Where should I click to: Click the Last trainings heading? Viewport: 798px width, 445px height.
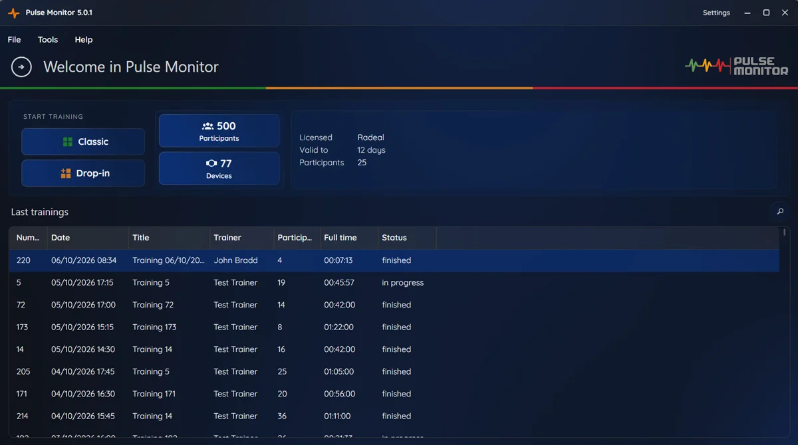tap(40, 212)
